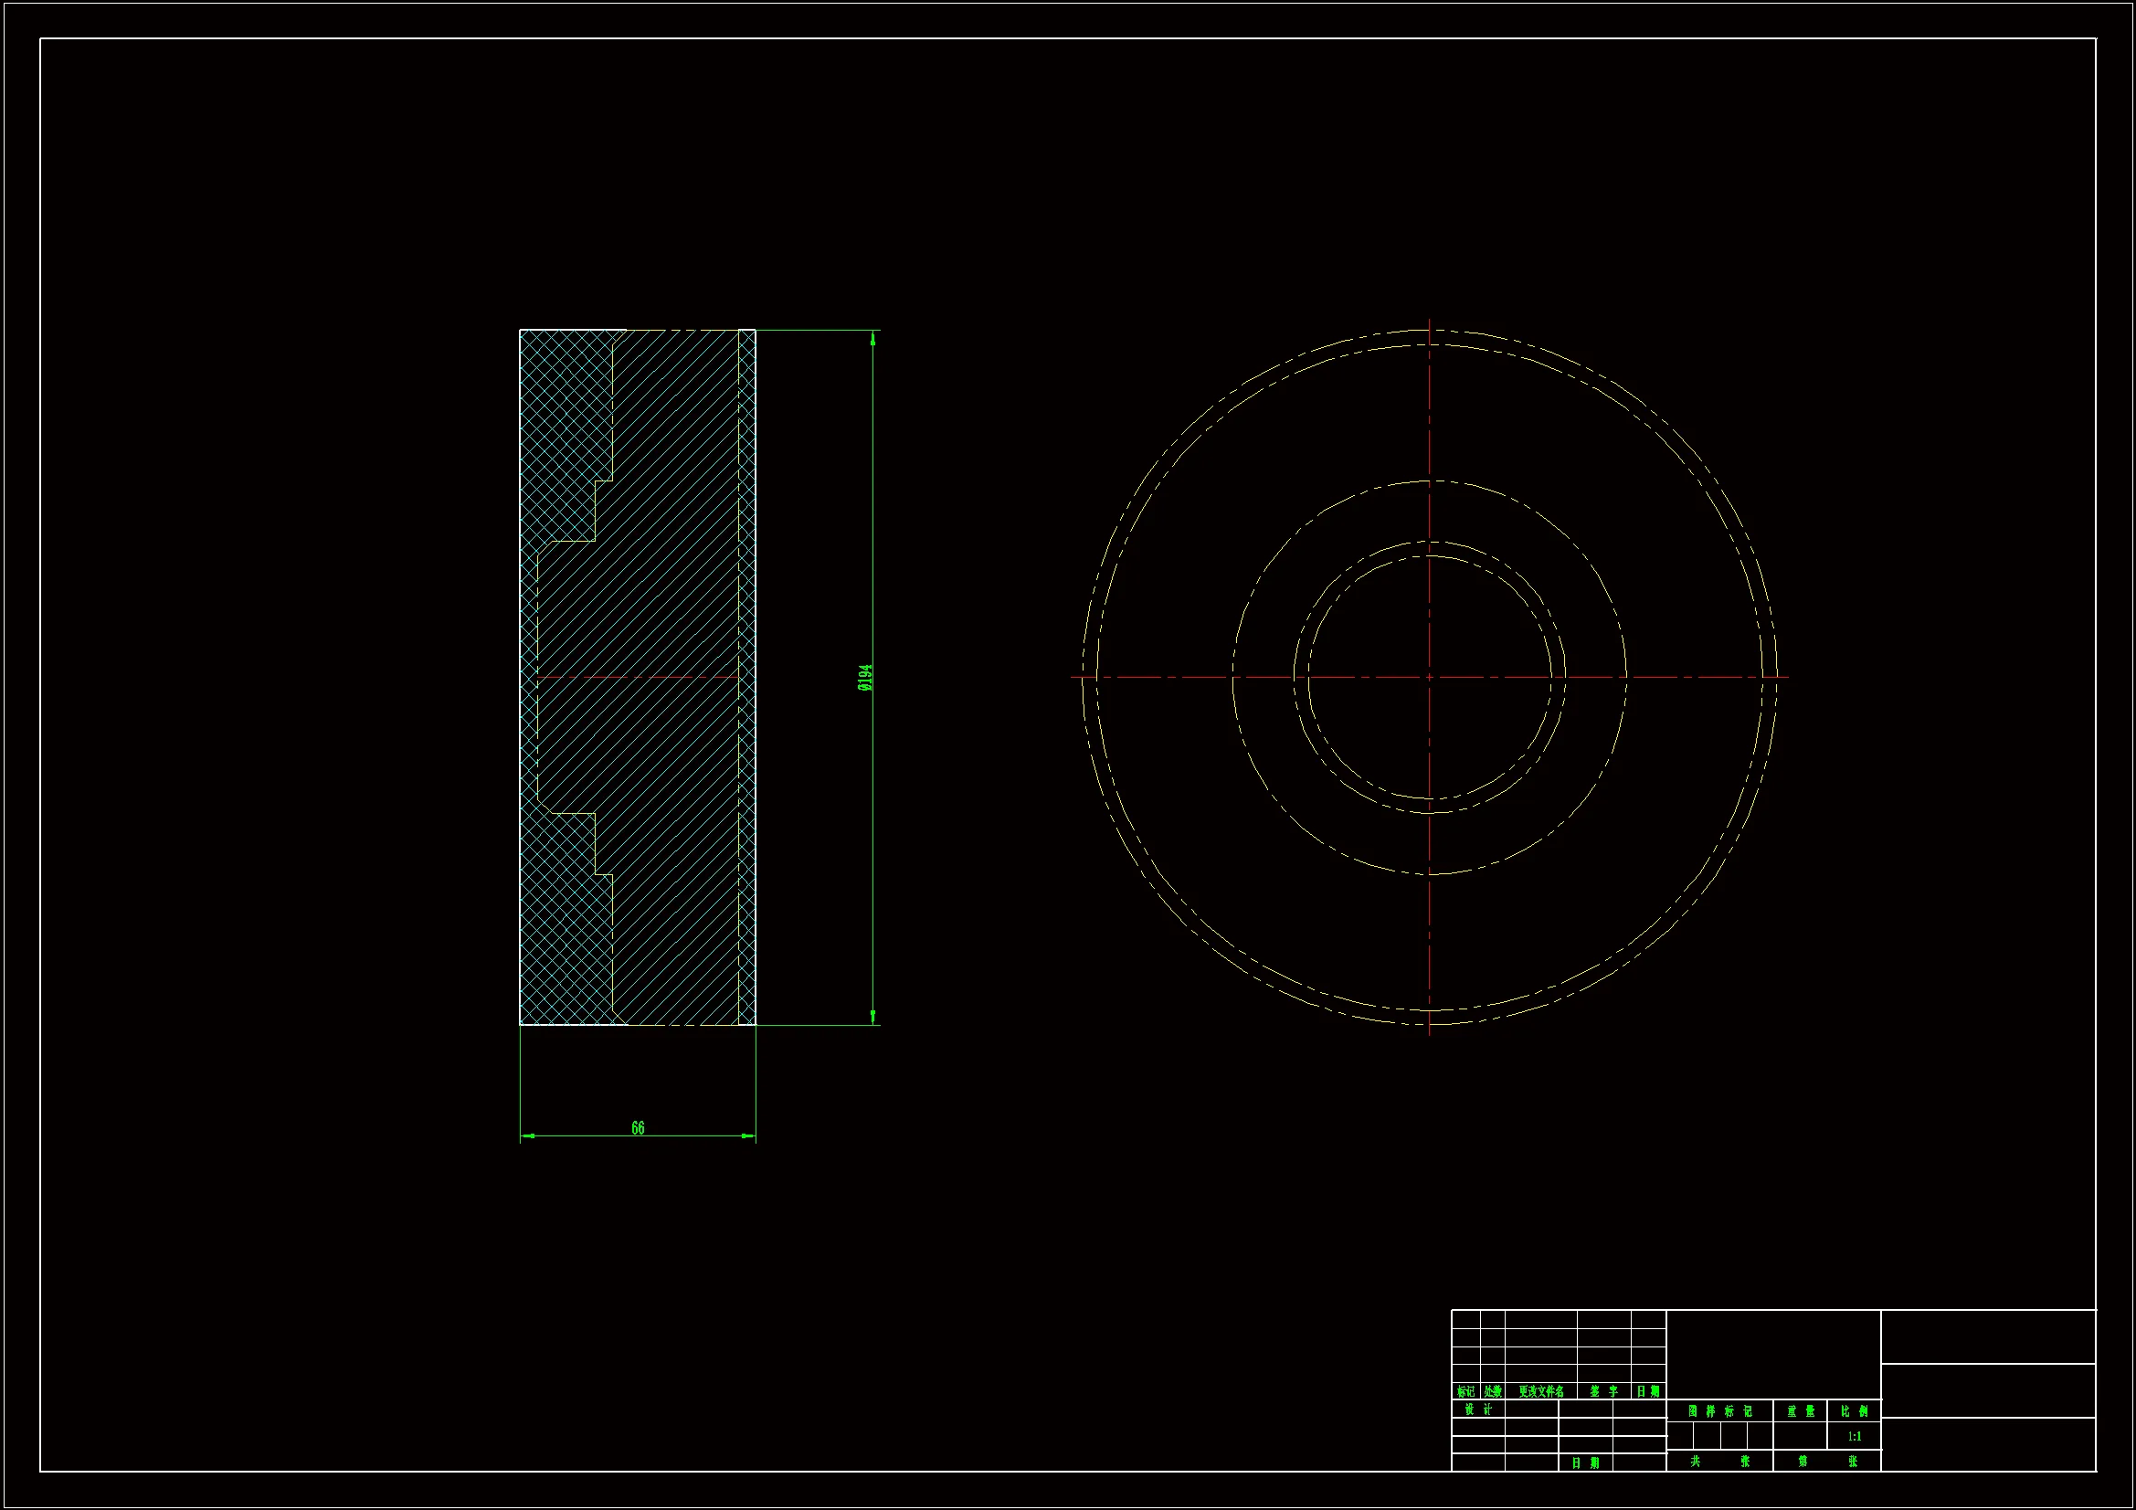Click the left arrowhead of 66 dimension
2136x1510 pixels.
tap(527, 1136)
